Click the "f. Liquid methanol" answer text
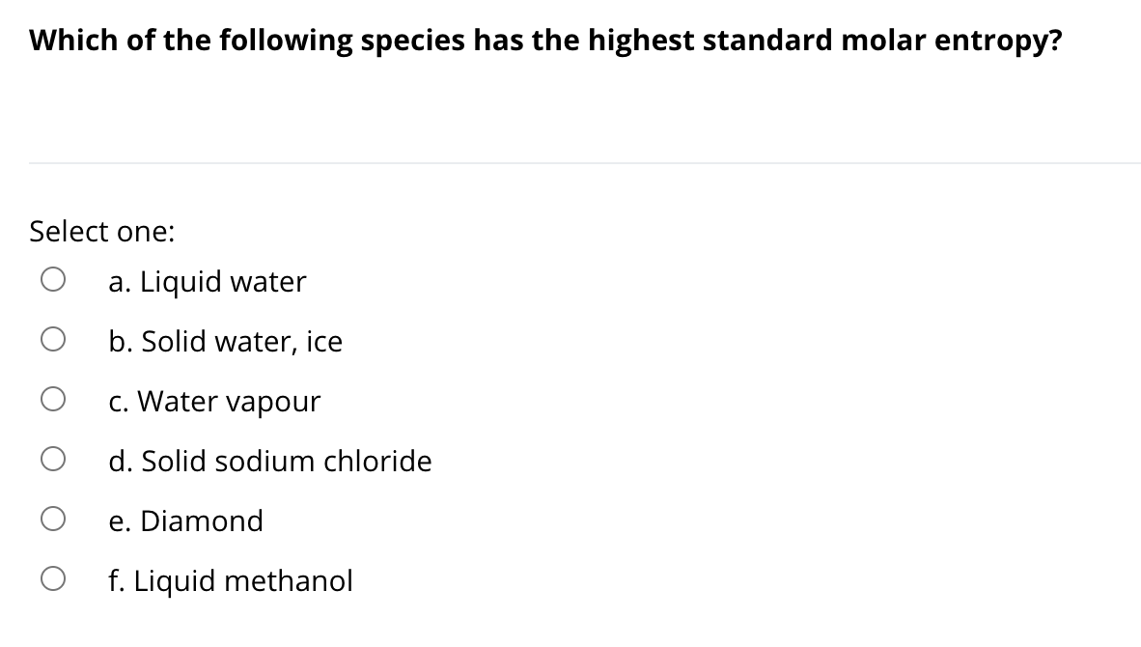This screenshot has height=647, width=1141. coord(231,580)
